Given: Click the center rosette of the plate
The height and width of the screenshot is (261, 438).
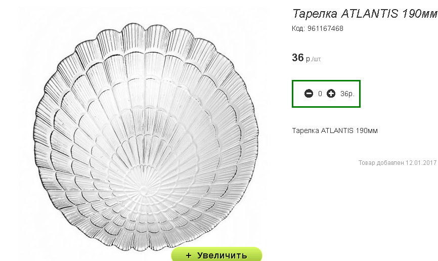Looking at the screenshot, I should [144, 190].
